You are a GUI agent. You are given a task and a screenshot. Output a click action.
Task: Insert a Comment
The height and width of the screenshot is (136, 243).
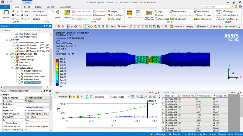(x=99, y=15)
